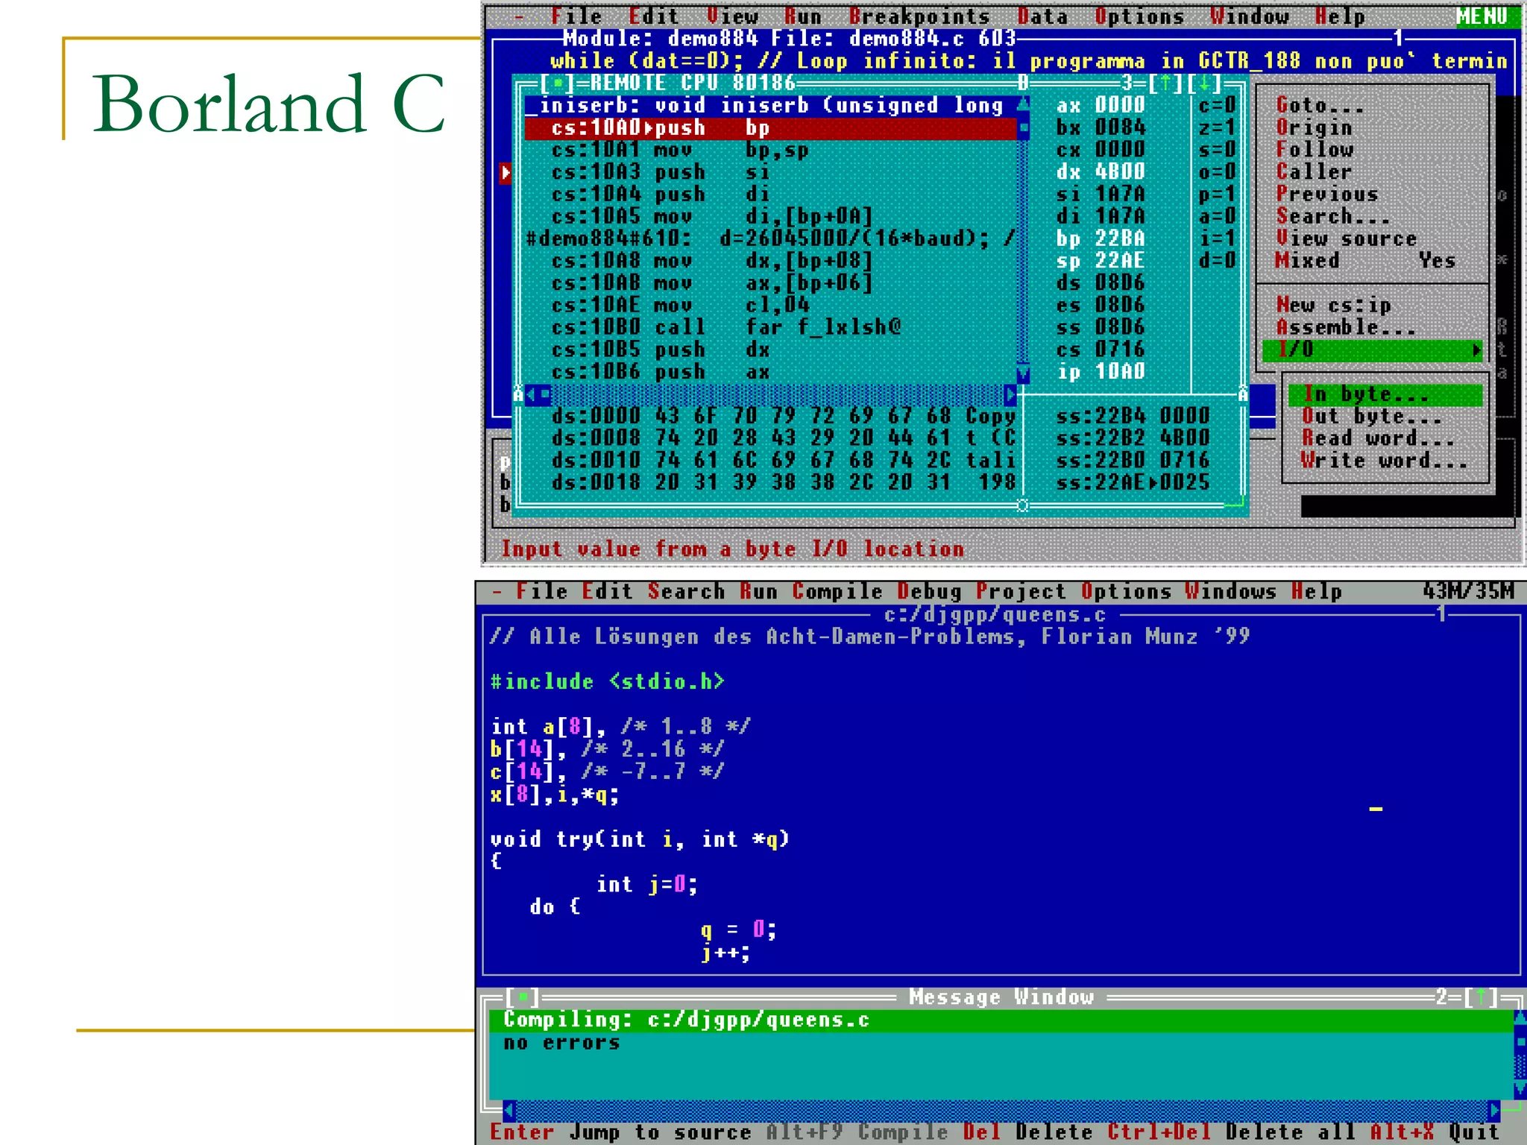The image size is (1527, 1145).
Task: Click the CPU window close box
Action: tap(557, 83)
